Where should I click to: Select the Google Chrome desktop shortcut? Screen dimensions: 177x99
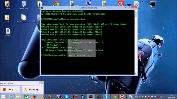[56, 3]
